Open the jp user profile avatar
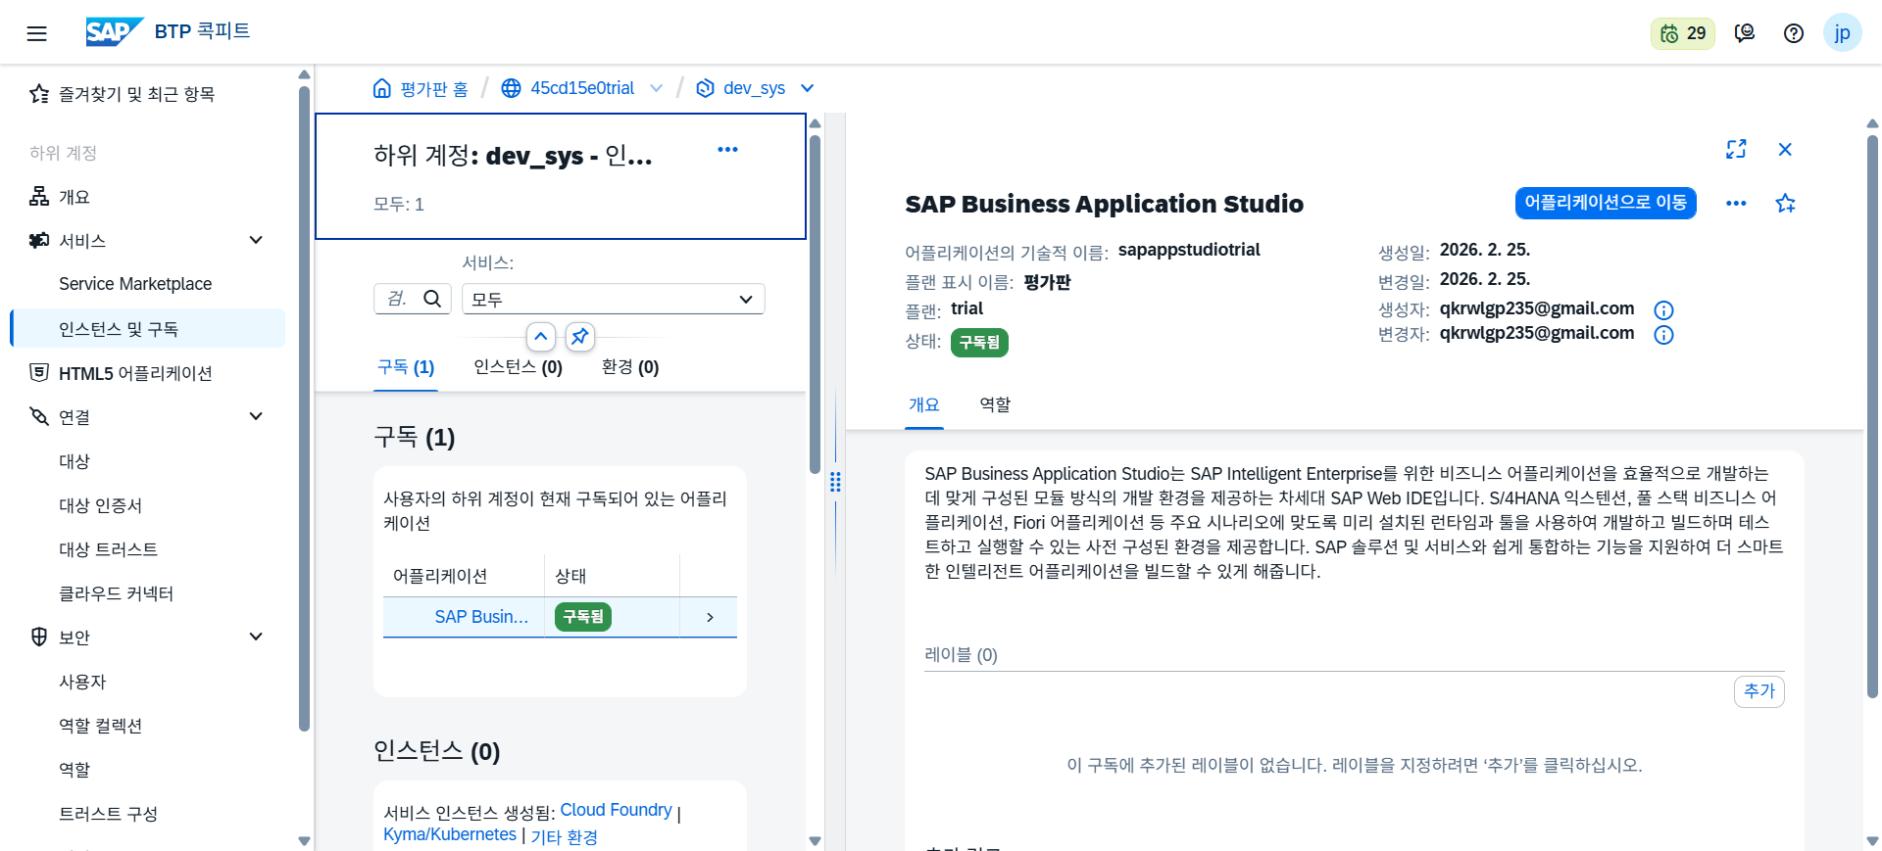The width and height of the screenshot is (1882, 851). (x=1842, y=33)
